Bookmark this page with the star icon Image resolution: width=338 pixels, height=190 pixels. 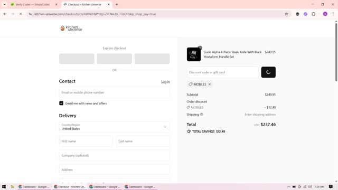[x=286, y=14]
